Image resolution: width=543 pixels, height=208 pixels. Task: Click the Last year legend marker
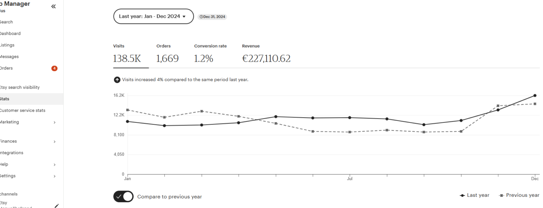coord(462,196)
